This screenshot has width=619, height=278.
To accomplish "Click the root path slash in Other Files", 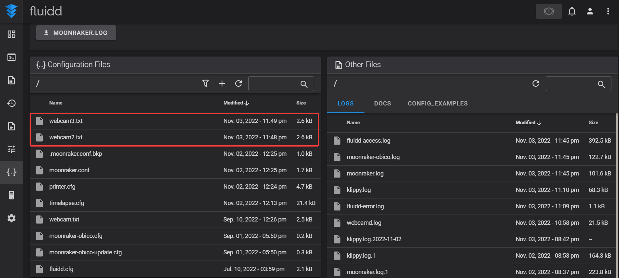I will tap(335, 83).
